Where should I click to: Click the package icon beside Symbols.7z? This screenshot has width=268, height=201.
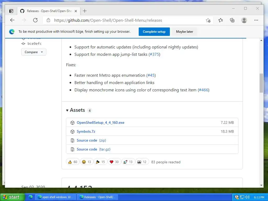pos(72,132)
